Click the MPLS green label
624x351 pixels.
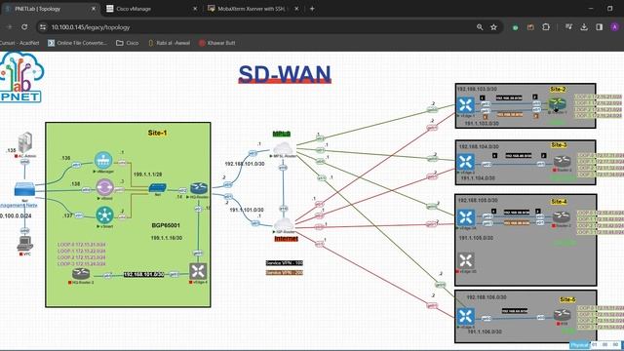[282, 135]
